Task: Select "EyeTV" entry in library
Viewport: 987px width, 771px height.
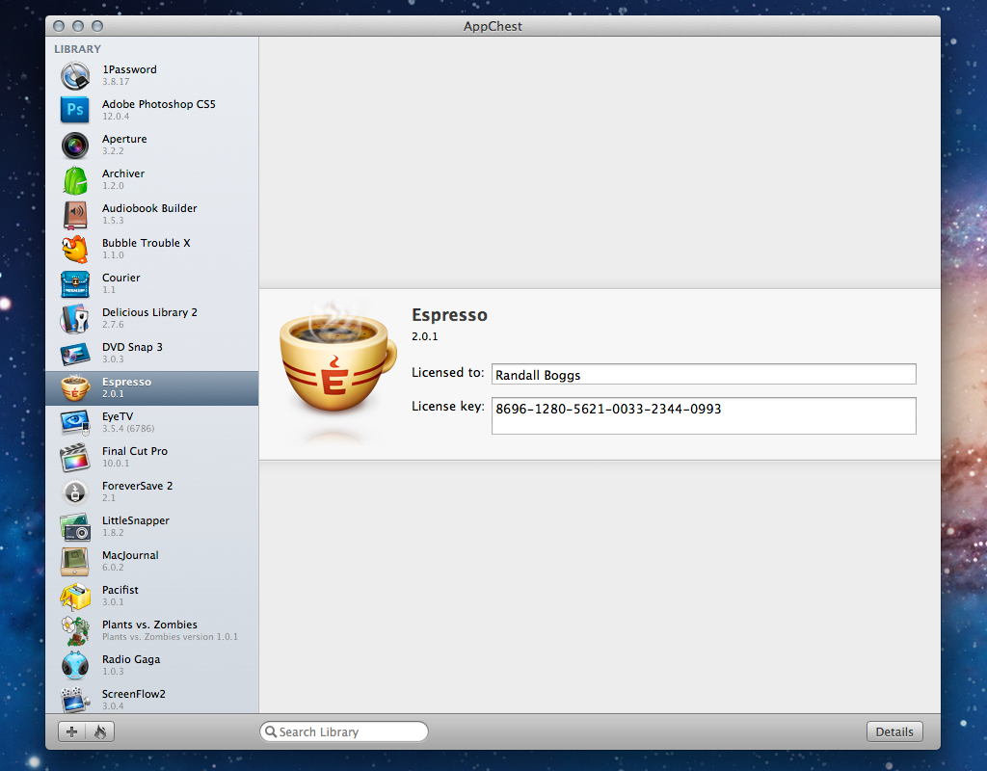Action: (118, 416)
